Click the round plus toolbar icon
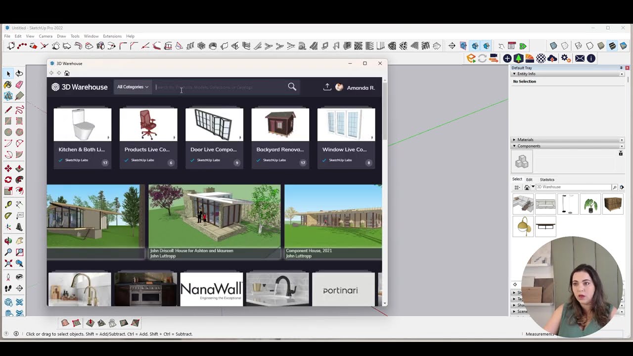 click(x=507, y=58)
